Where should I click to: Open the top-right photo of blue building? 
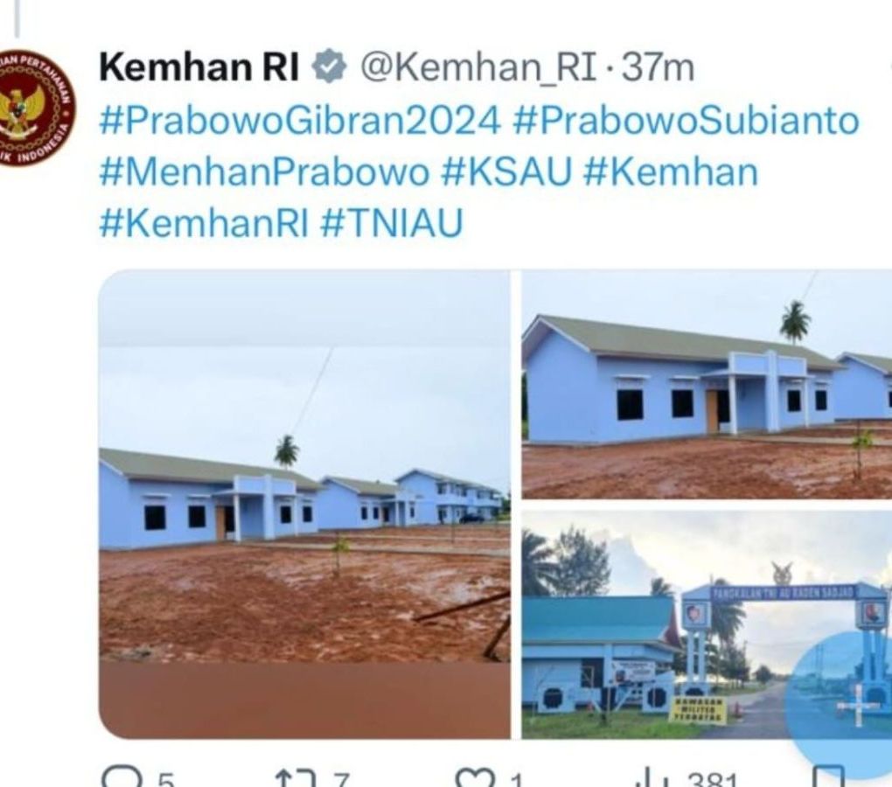(x=707, y=385)
